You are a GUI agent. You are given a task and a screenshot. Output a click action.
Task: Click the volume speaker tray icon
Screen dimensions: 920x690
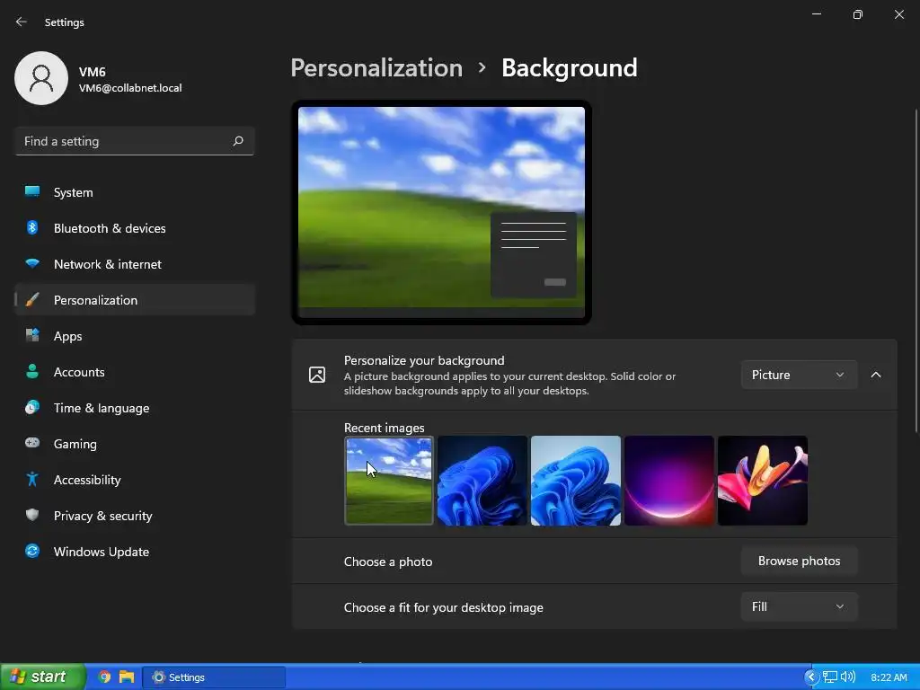848,677
